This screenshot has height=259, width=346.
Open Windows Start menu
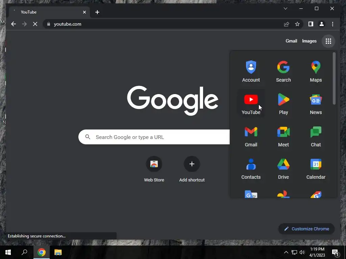8,252
